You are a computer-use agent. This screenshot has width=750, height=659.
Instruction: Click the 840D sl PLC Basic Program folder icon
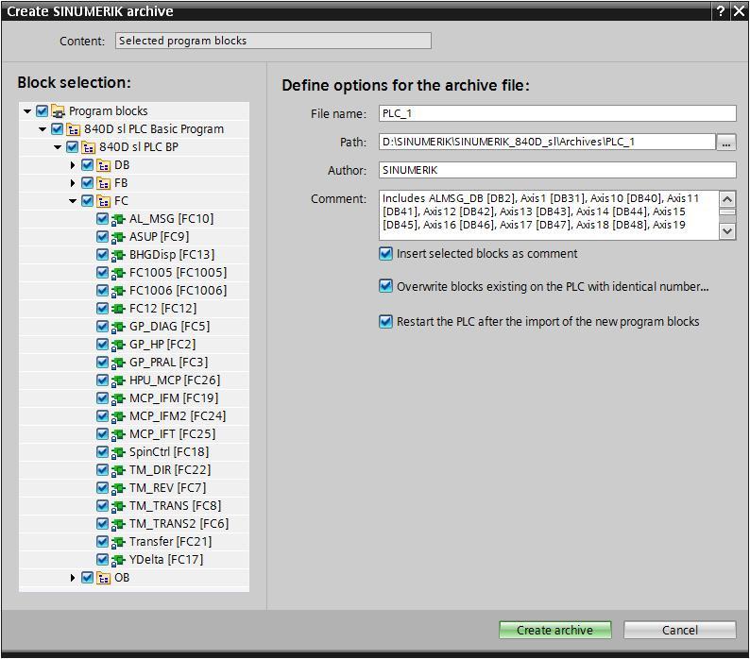coord(73,129)
